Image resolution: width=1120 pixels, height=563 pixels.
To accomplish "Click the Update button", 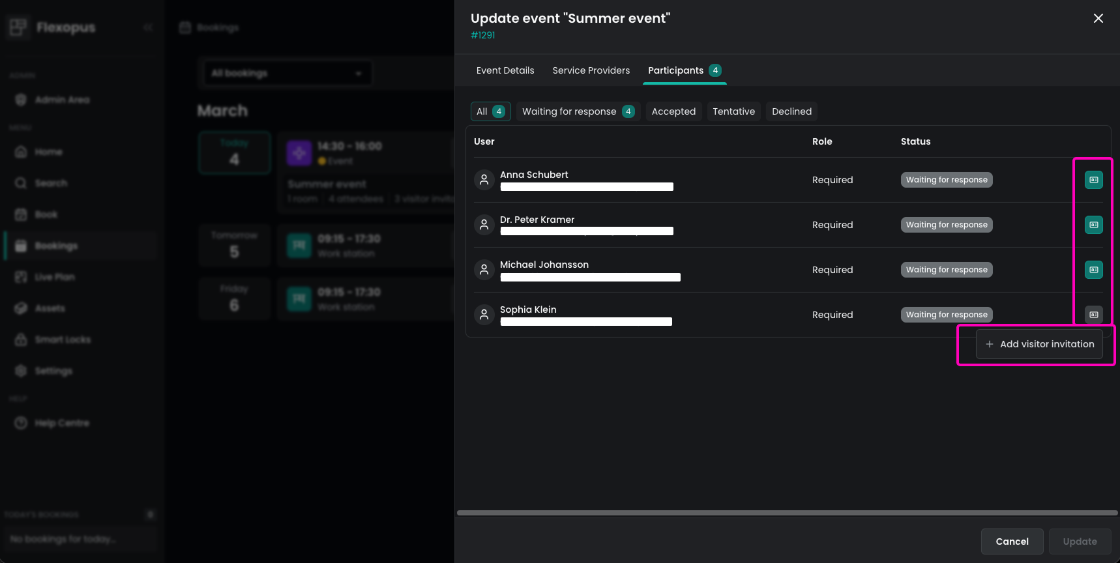I will (x=1080, y=541).
